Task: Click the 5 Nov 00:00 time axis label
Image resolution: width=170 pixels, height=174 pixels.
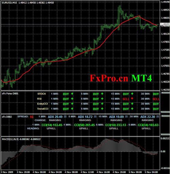Action: [135, 172]
